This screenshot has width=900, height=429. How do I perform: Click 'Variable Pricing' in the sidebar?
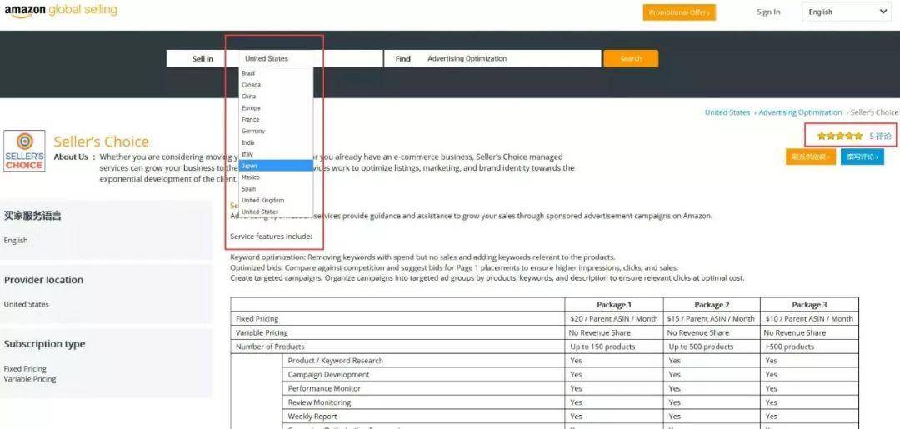coord(30,378)
